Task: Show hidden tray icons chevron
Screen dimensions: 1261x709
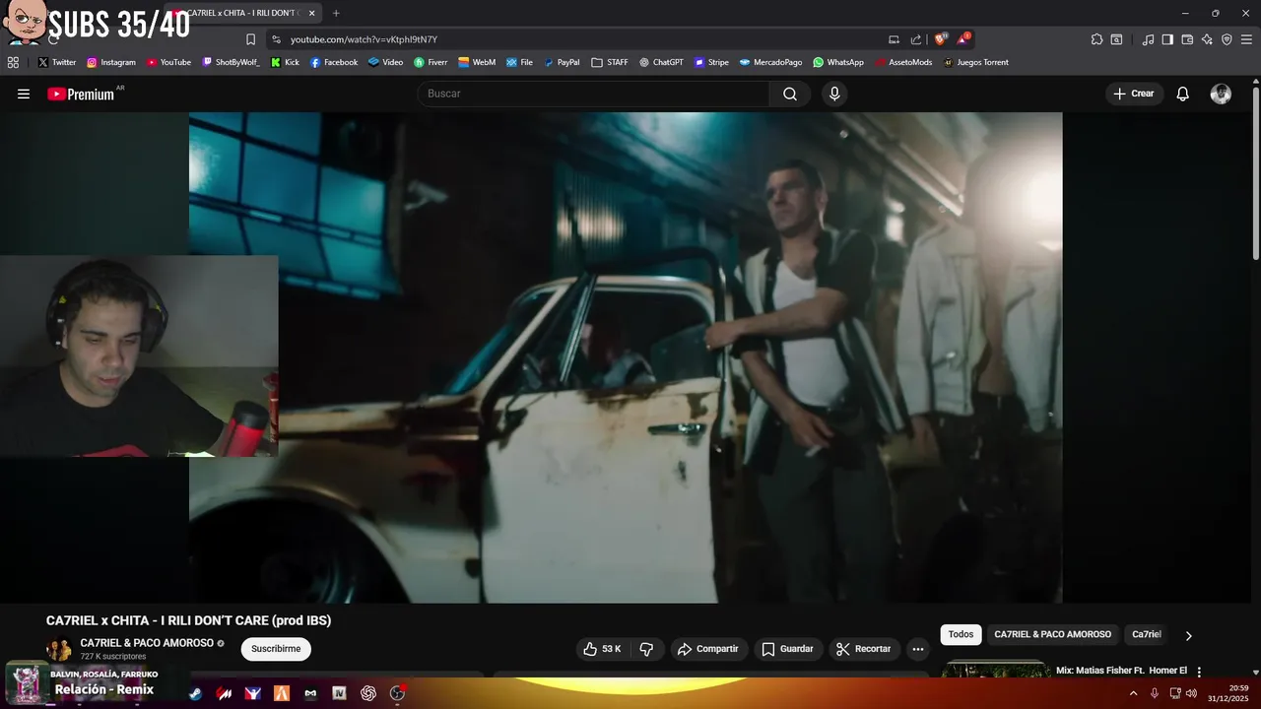Action: [1133, 693]
